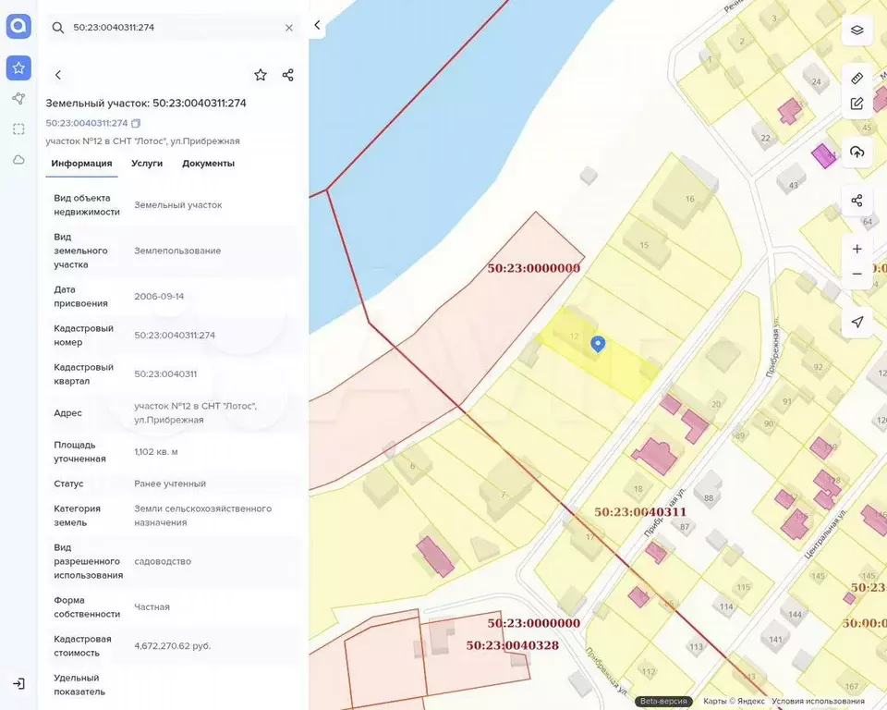Click the Beta-версия badge
The width and height of the screenshot is (887, 710).
click(x=663, y=701)
